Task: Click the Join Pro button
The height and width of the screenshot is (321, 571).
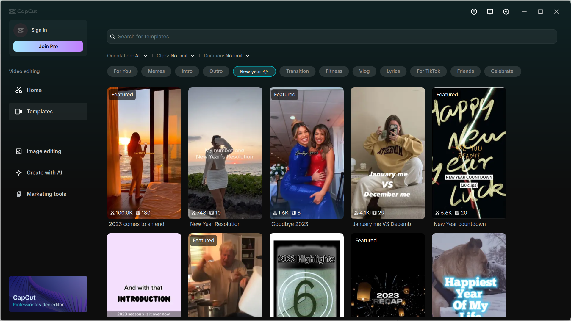Action: pyautogui.click(x=48, y=46)
